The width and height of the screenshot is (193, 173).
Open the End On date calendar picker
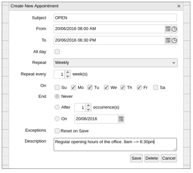click(121, 119)
